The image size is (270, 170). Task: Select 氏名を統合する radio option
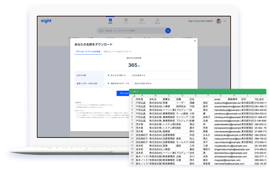130,75
